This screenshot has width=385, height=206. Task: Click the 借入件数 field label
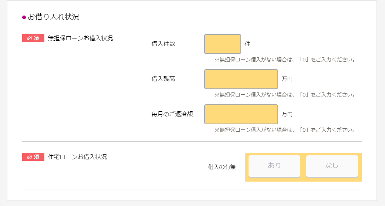point(163,44)
